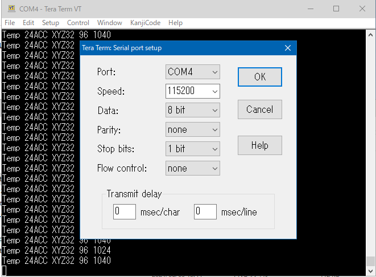
Task: Minimize the Tera Term window
Action: [x=311, y=9]
